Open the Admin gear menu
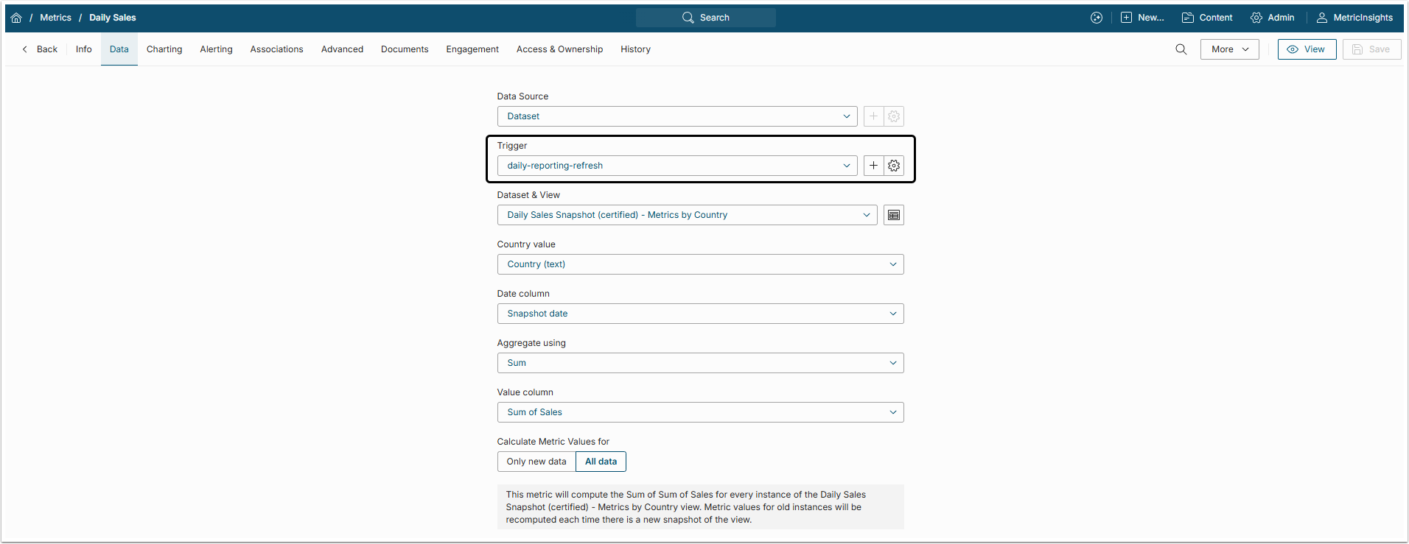The width and height of the screenshot is (1409, 544). [x=1273, y=18]
